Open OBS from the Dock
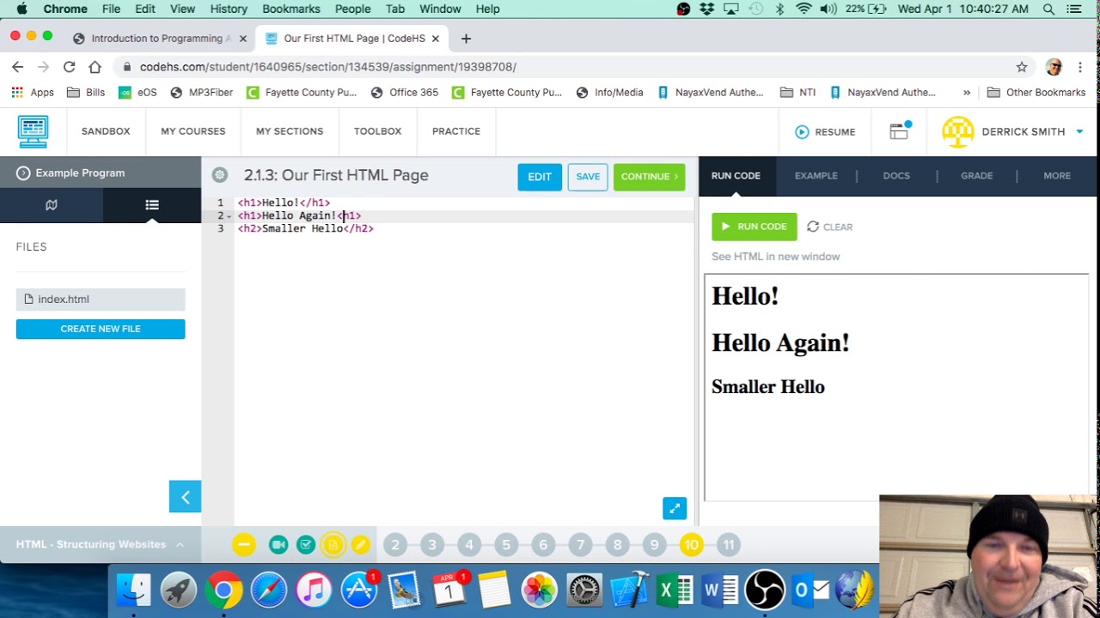 765,591
